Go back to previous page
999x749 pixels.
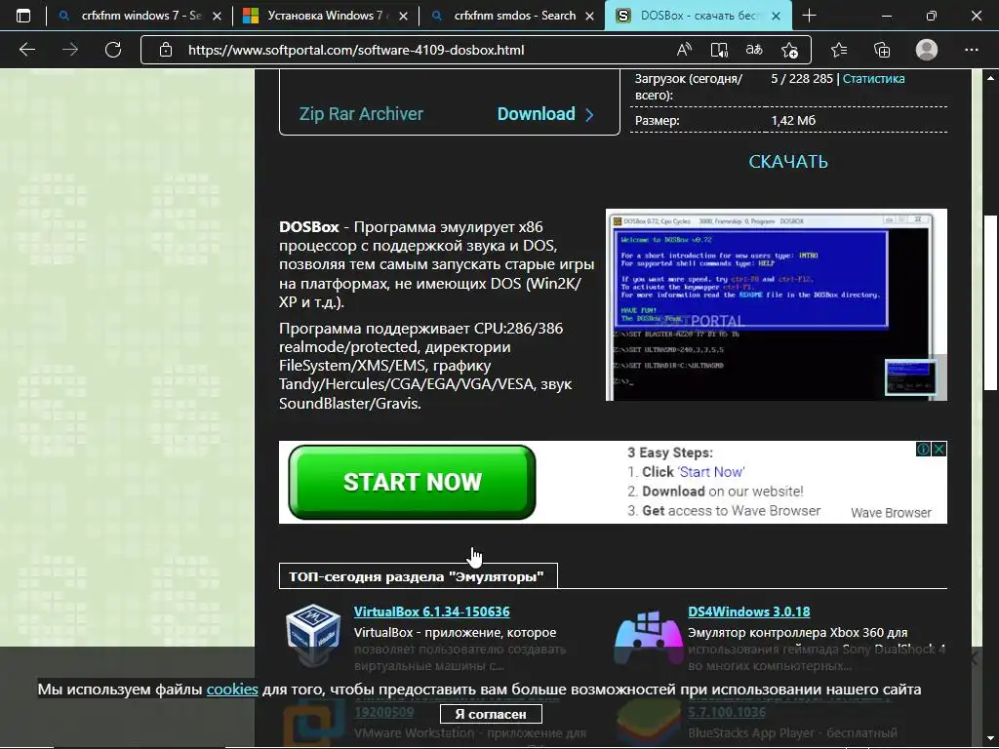26,50
